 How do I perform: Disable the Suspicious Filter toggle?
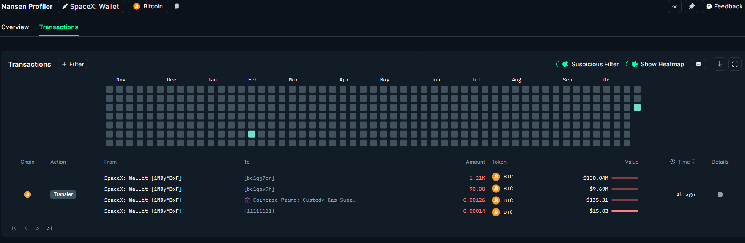562,64
